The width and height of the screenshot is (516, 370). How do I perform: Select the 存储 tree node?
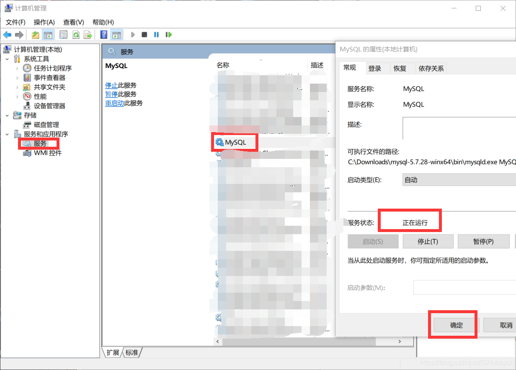point(30,115)
